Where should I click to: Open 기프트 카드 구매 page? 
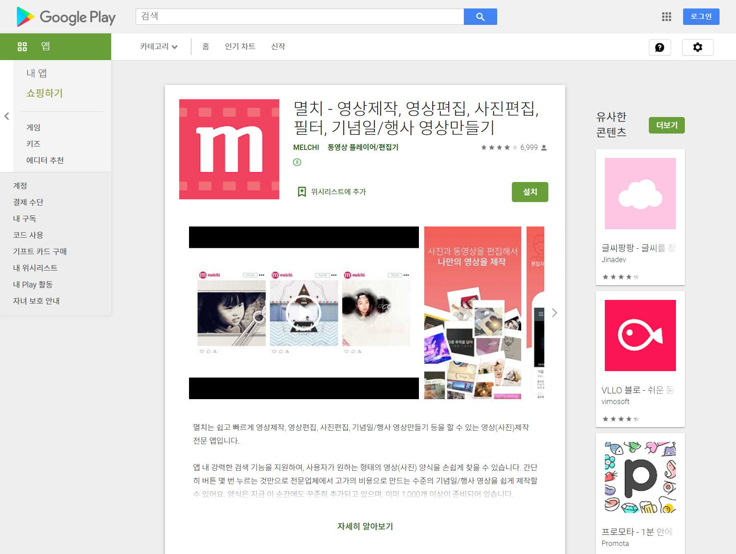pos(40,251)
